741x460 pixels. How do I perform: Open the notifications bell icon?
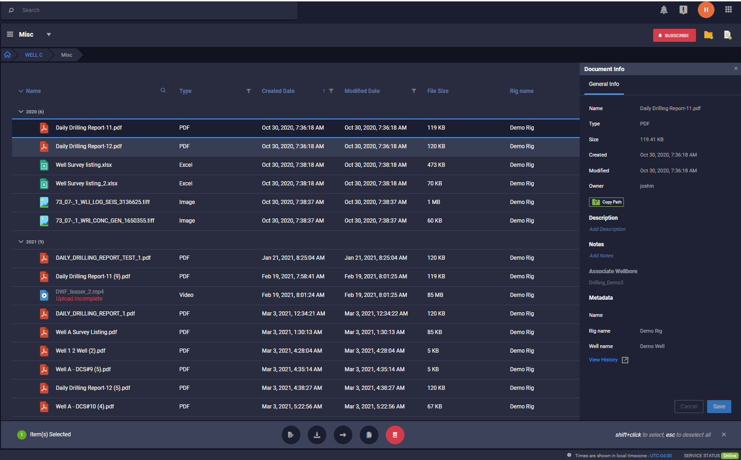664,10
